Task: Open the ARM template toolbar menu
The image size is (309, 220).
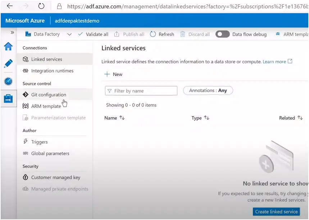Action: coord(292,34)
